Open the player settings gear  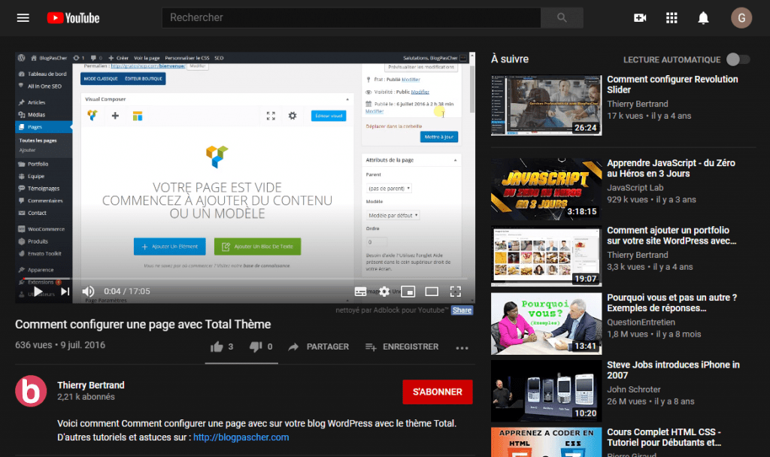point(383,291)
